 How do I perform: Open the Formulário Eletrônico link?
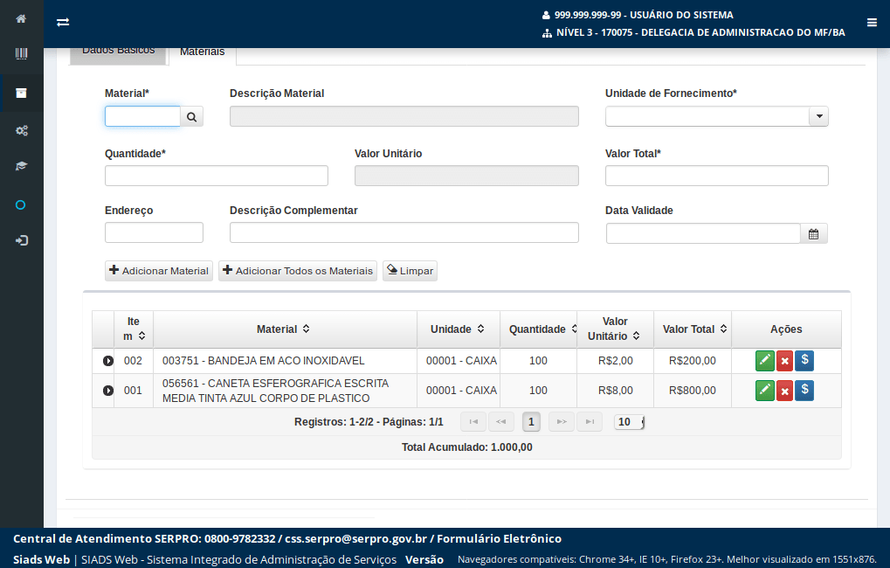click(x=499, y=538)
